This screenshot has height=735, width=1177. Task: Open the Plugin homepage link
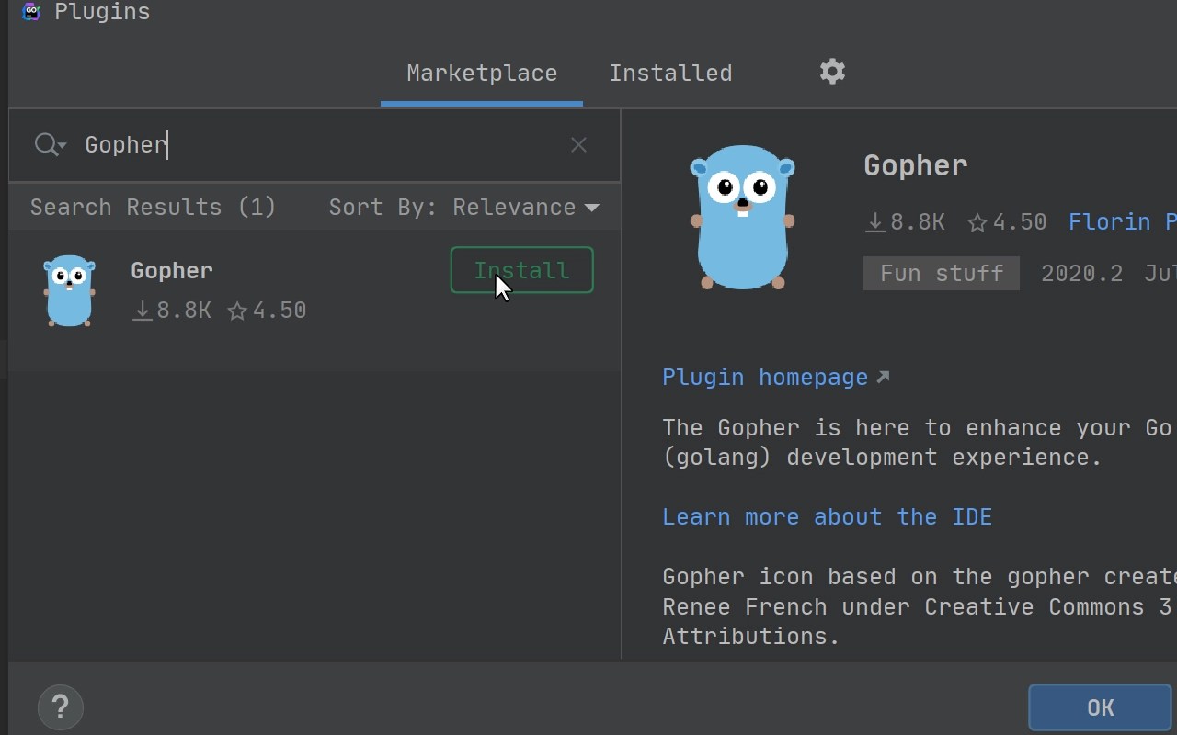pos(765,377)
